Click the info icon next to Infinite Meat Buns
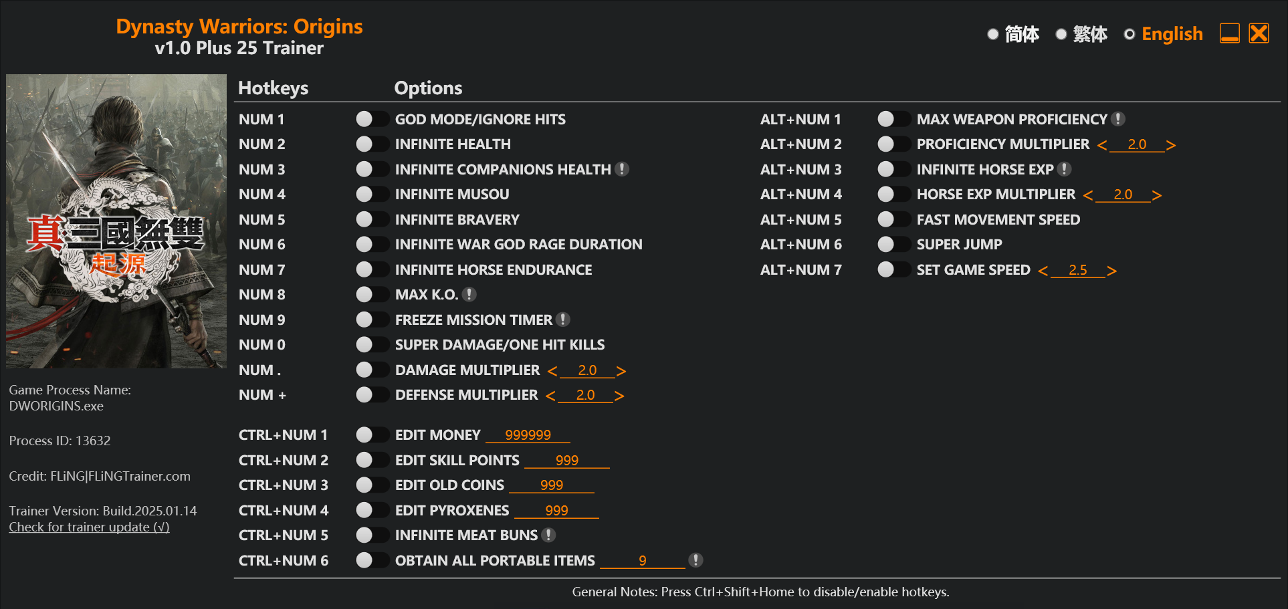1288x609 pixels. coord(548,535)
